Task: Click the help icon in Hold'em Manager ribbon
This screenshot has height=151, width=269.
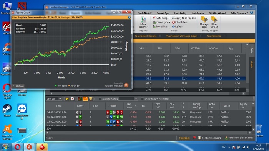Action: [251, 13]
